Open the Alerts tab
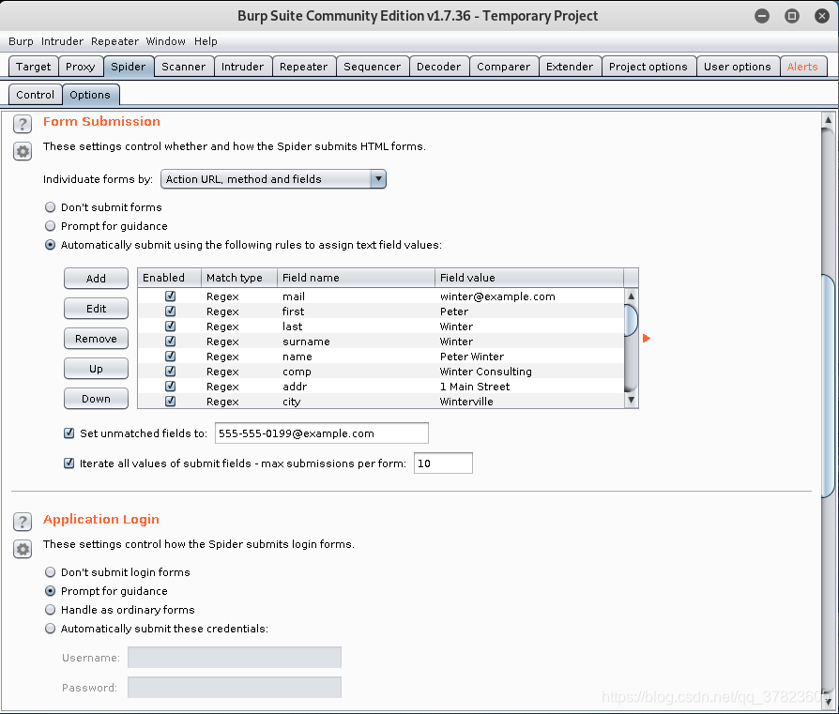The height and width of the screenshot is (714, 839). (x=802, y=67)
